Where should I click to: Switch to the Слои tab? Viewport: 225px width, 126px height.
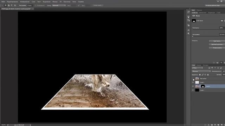pos(193,65)
